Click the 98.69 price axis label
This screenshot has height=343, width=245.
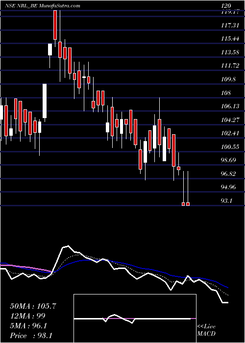click(228, 160)
